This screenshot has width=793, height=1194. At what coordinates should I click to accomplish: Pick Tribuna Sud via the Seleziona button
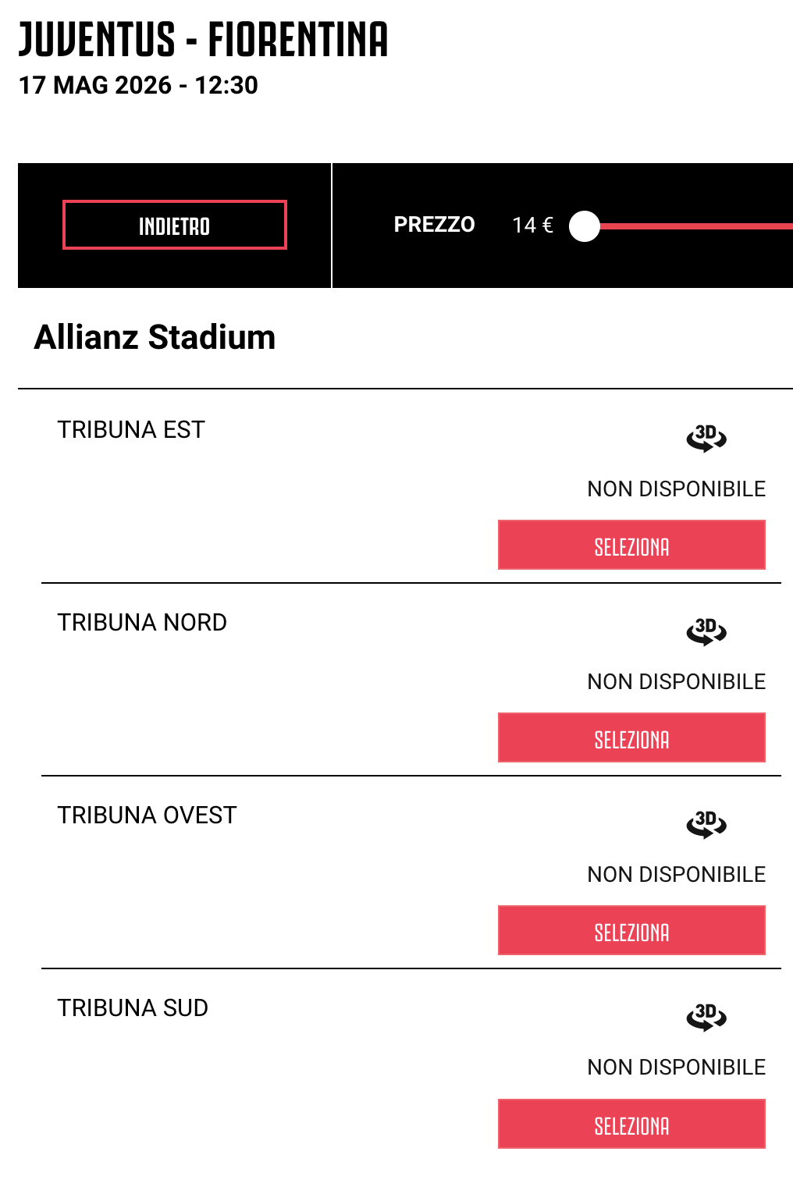[631, 1124]
